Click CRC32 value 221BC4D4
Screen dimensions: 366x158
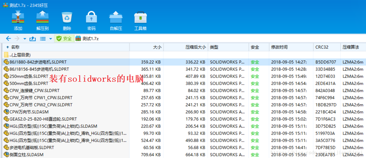click(x=326, y=112)
